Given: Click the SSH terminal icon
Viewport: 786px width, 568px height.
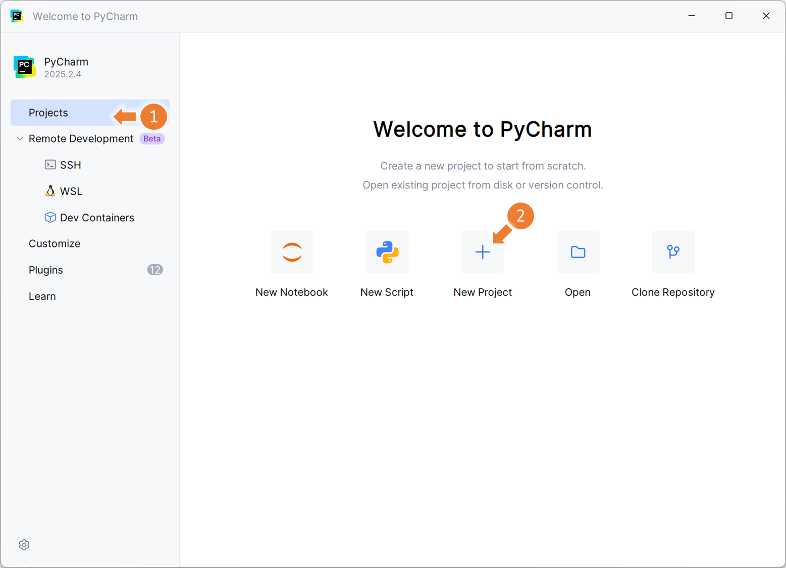Looking at the screenshot, I should coord(50,165).
